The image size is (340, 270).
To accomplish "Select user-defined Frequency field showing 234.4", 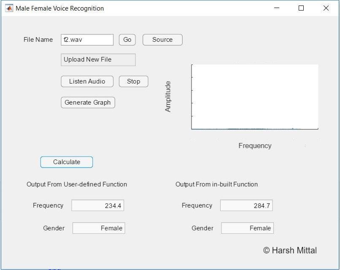I will pyautogui.click(x=98, y=205).
